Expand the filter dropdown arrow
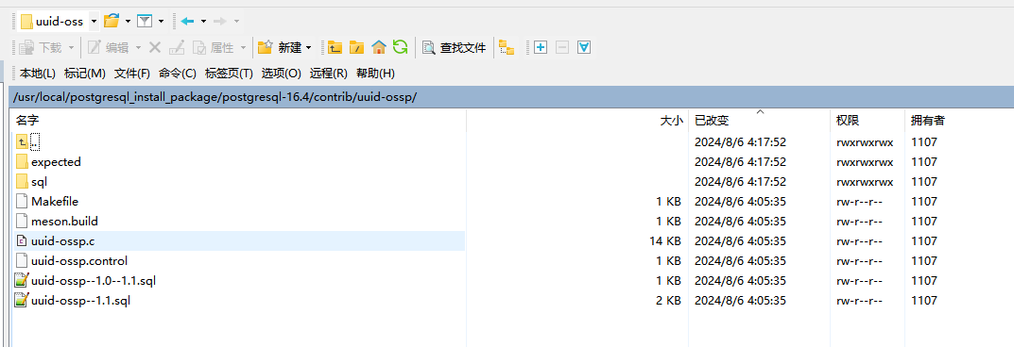 pos(161,22)
